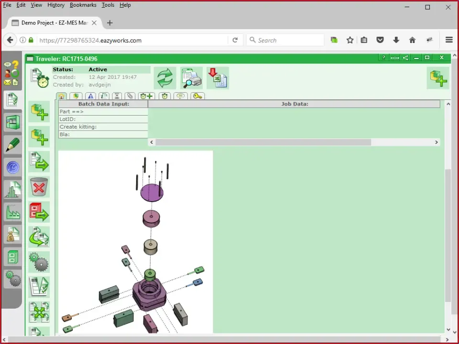Open the Firefox hamburger menu
The height and width of the screenshot is (344, 459).
point(448,40)
